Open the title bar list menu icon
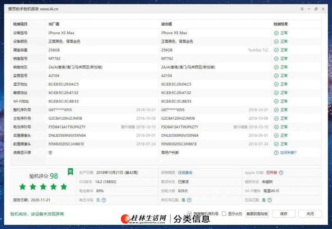332x229 pixels. [302, 9]
